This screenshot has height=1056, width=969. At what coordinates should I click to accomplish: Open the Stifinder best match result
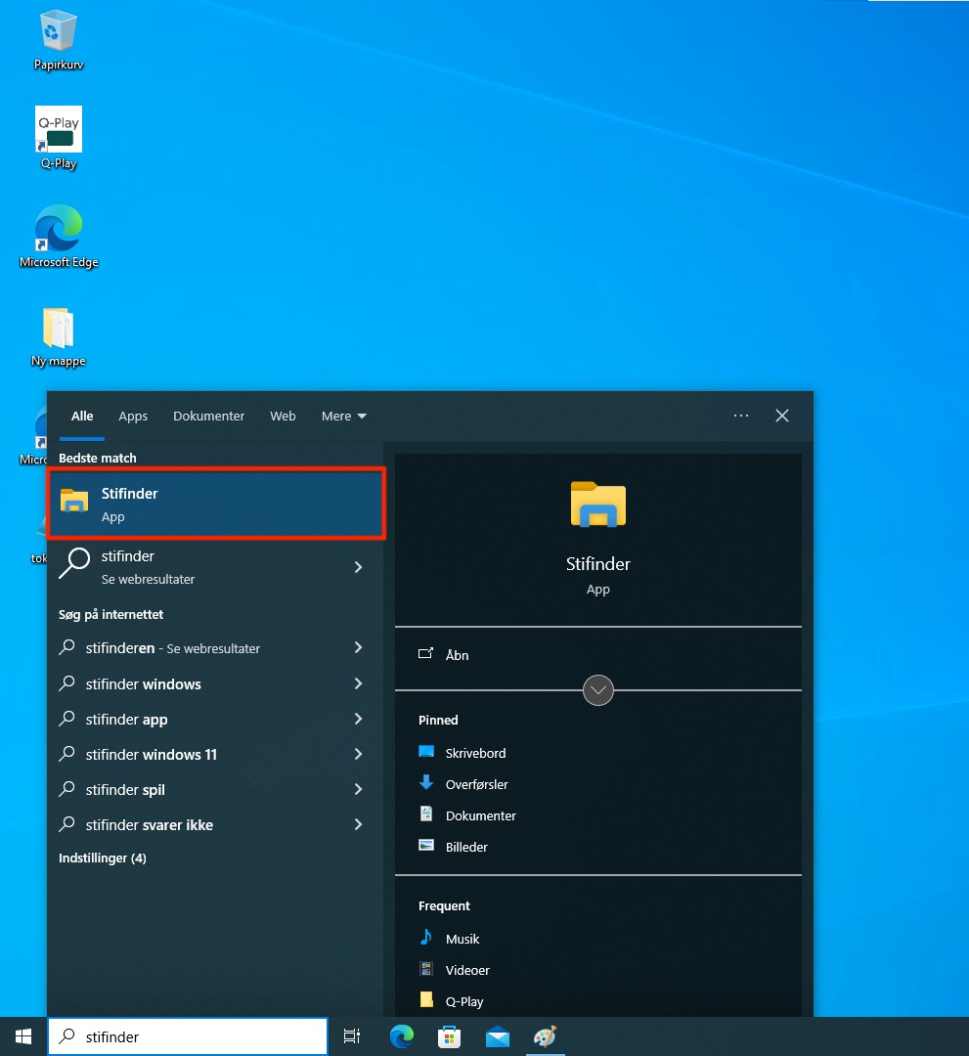(216, 504)
